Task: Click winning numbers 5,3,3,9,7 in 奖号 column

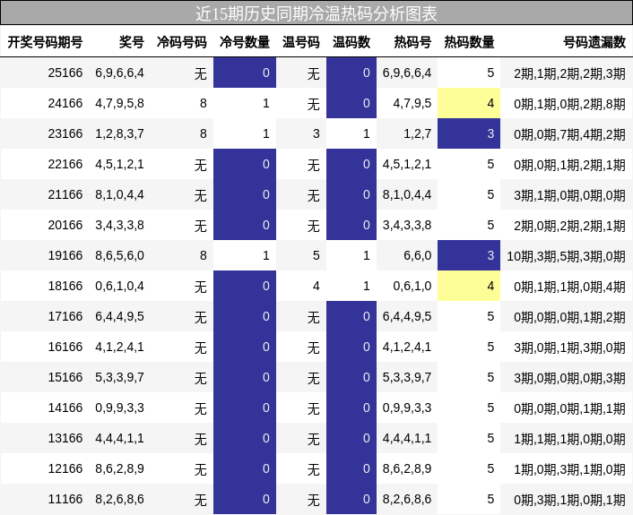Action: (119, 377)
